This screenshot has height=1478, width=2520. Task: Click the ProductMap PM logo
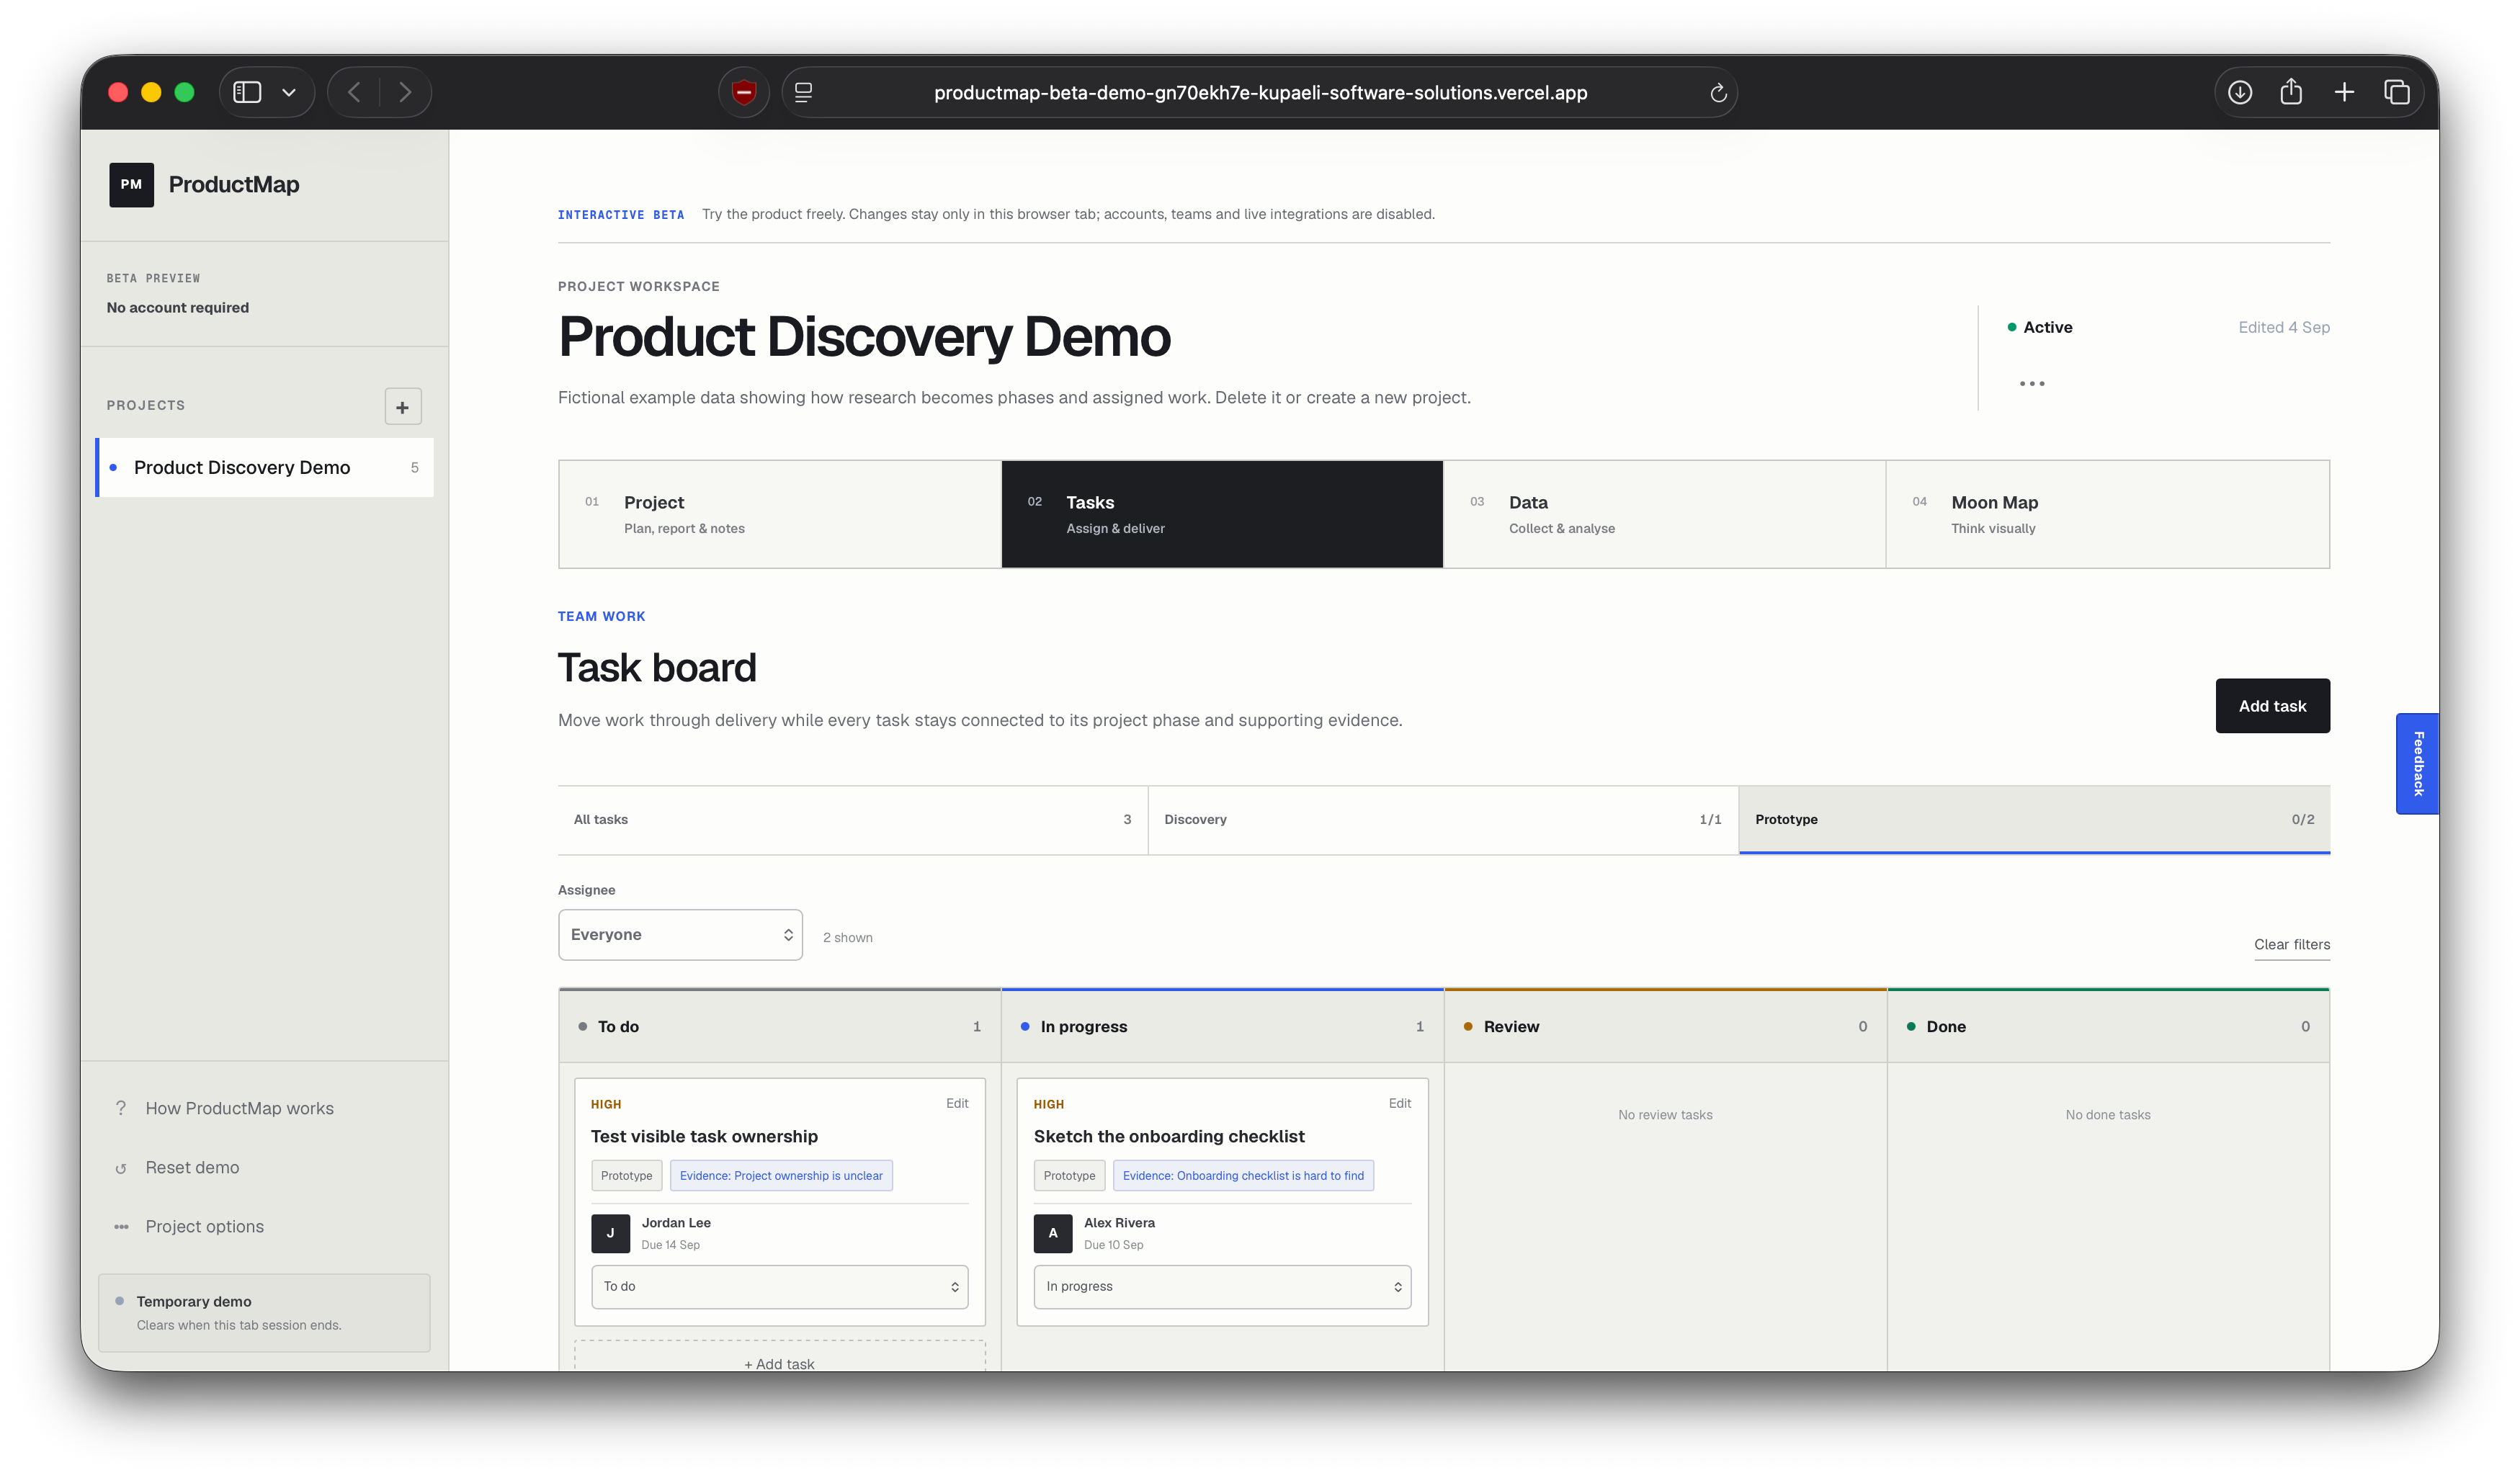(x=131, y=185)
